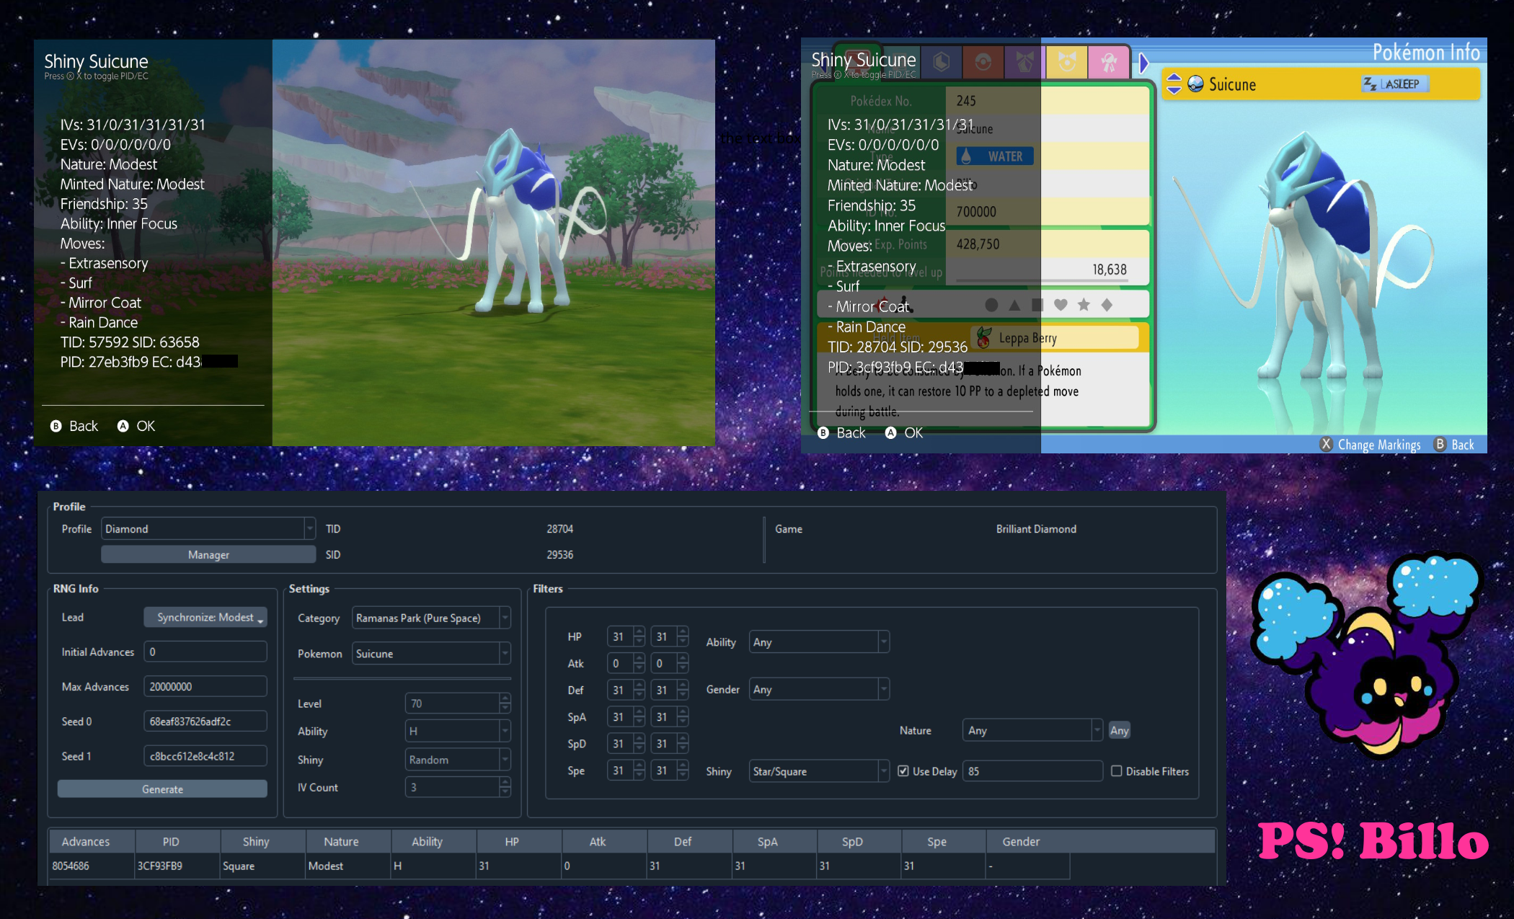Sort results by the Advances column header
The width and height of the screenshot is (1514, 919).
[86, 841]
